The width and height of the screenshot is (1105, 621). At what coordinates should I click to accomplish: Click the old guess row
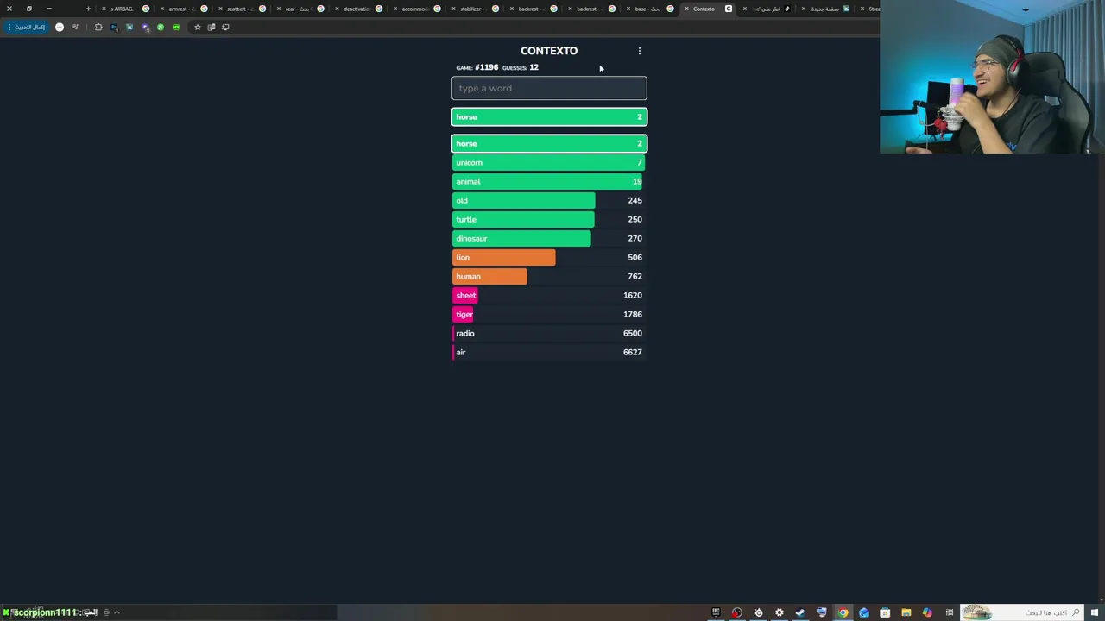[549, 200]
